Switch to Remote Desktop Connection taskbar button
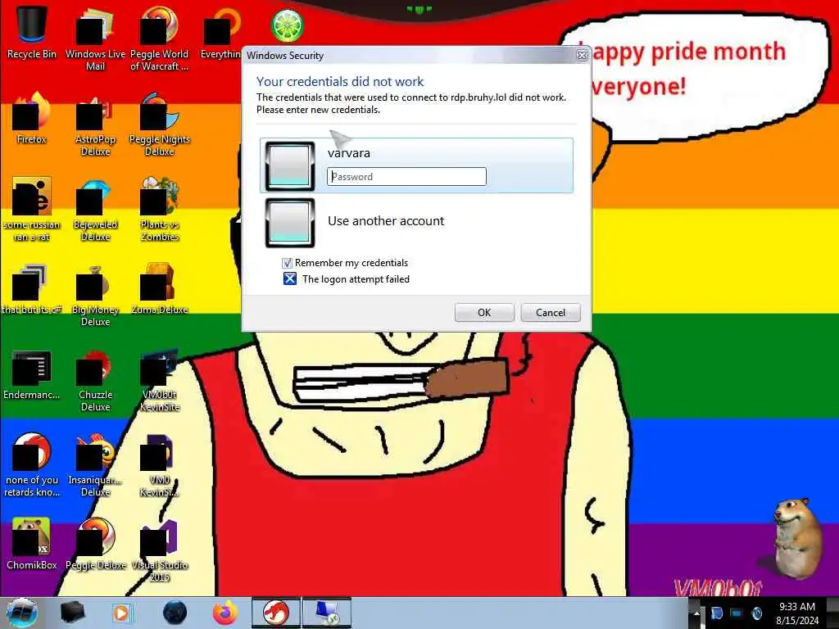Image resolution: width=839 pixels, height=629 pixels. [x=327, y=613]
